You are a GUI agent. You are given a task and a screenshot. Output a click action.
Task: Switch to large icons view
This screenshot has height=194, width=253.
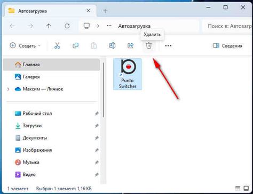tap(246, 188)
